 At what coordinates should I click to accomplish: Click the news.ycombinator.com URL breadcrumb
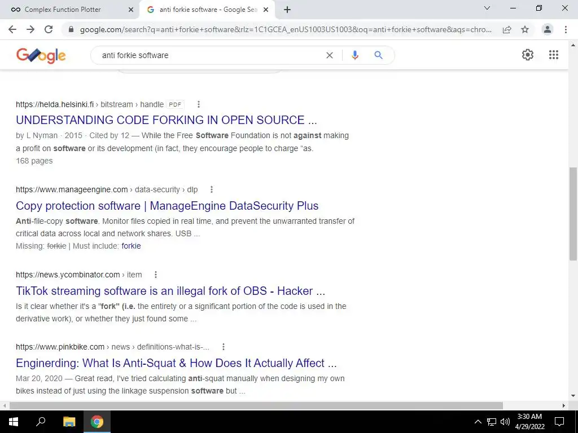click(x=78, y=275)
